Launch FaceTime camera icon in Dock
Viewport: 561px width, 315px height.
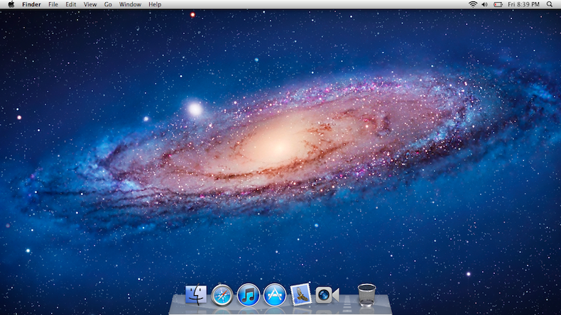click(327, 295)
